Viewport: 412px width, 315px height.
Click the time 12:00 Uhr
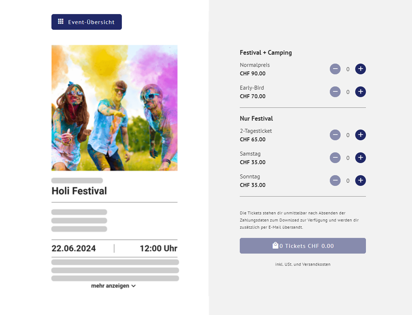159,248
